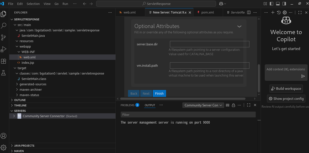The height and width of the screenshot is (153, 309).
Task: Close the New Server Tomcat tab
Action: tap(190, 12)
